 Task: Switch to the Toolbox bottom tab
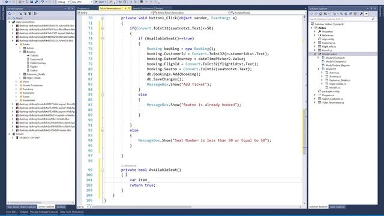point(61,207)
